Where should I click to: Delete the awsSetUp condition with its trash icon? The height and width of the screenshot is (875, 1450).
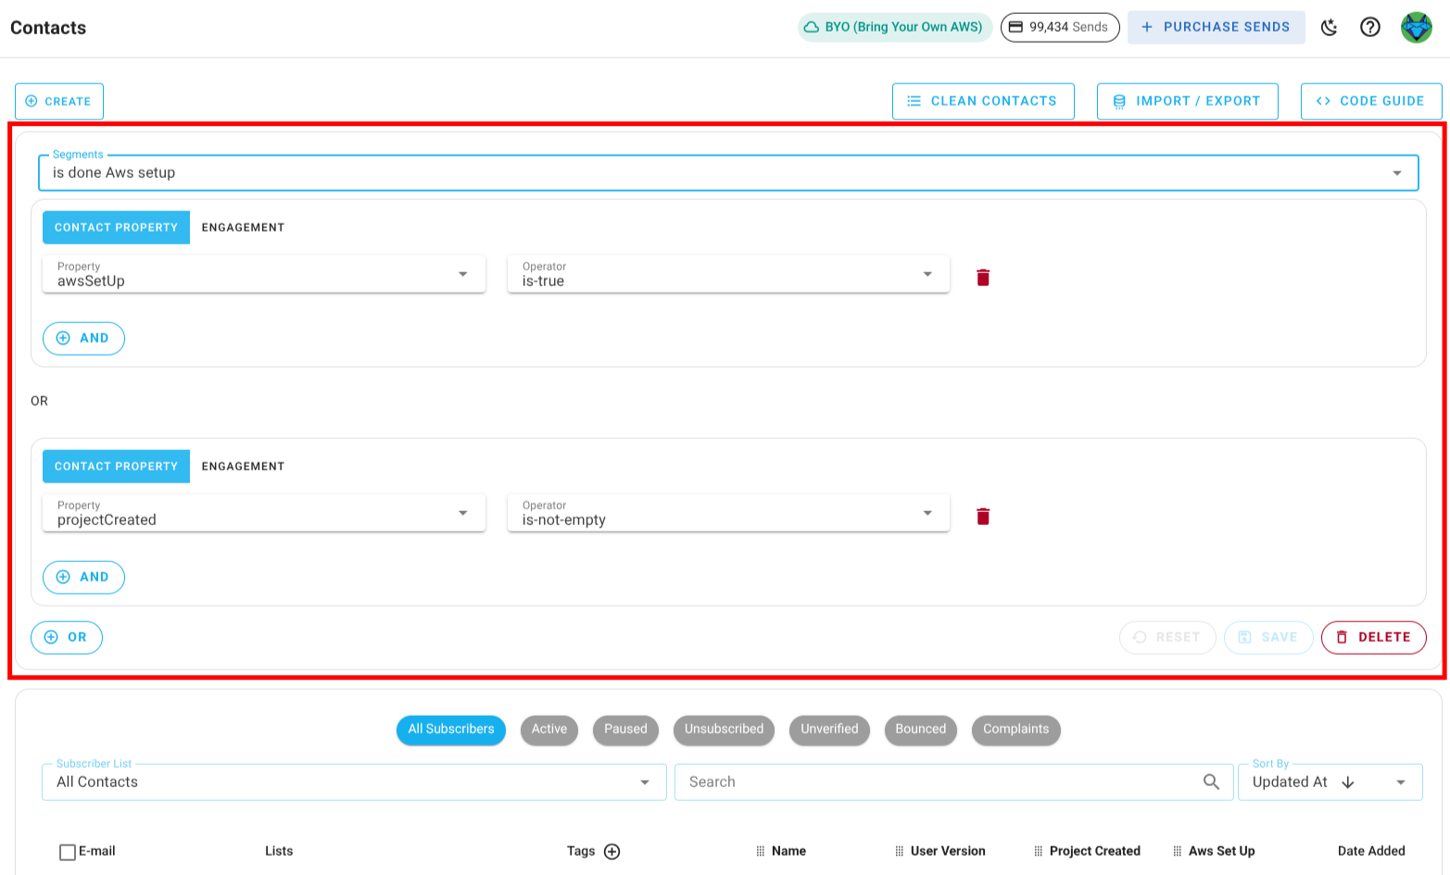982,276
